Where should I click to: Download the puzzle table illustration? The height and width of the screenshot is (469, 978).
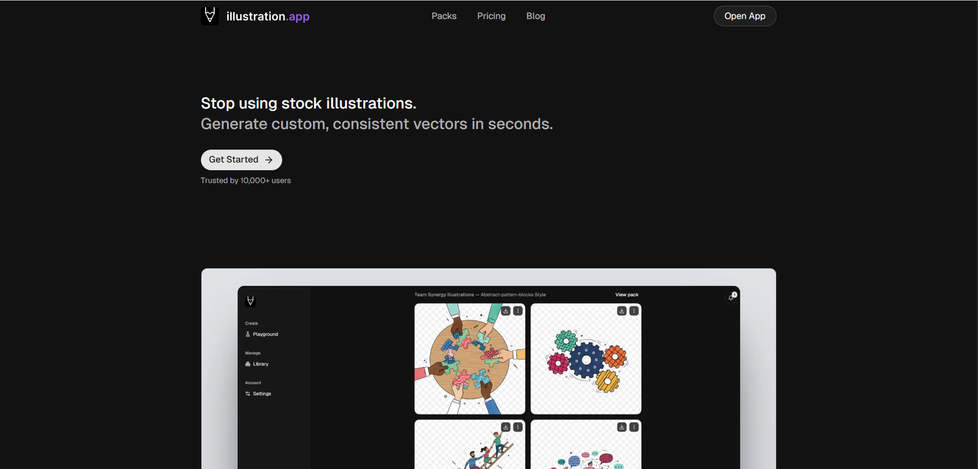coord(506,311)
